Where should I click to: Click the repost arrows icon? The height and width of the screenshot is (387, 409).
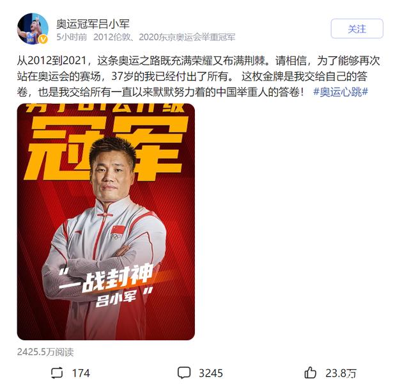(57, 373)
